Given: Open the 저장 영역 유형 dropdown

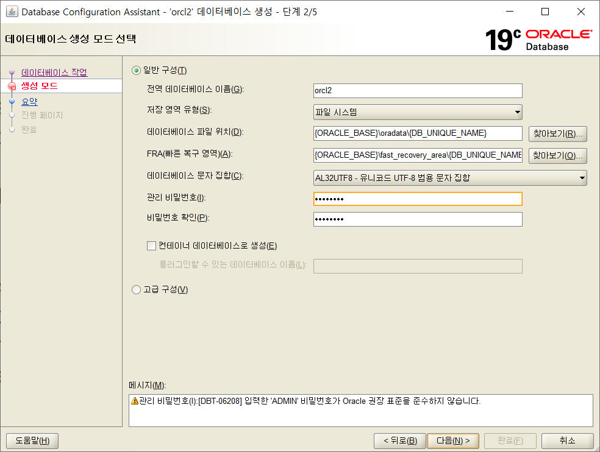Looking at the screenshot, I should 418,112.
